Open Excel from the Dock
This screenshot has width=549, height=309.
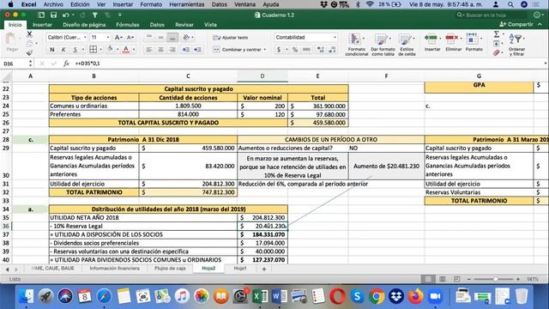[x=259, y=296]
